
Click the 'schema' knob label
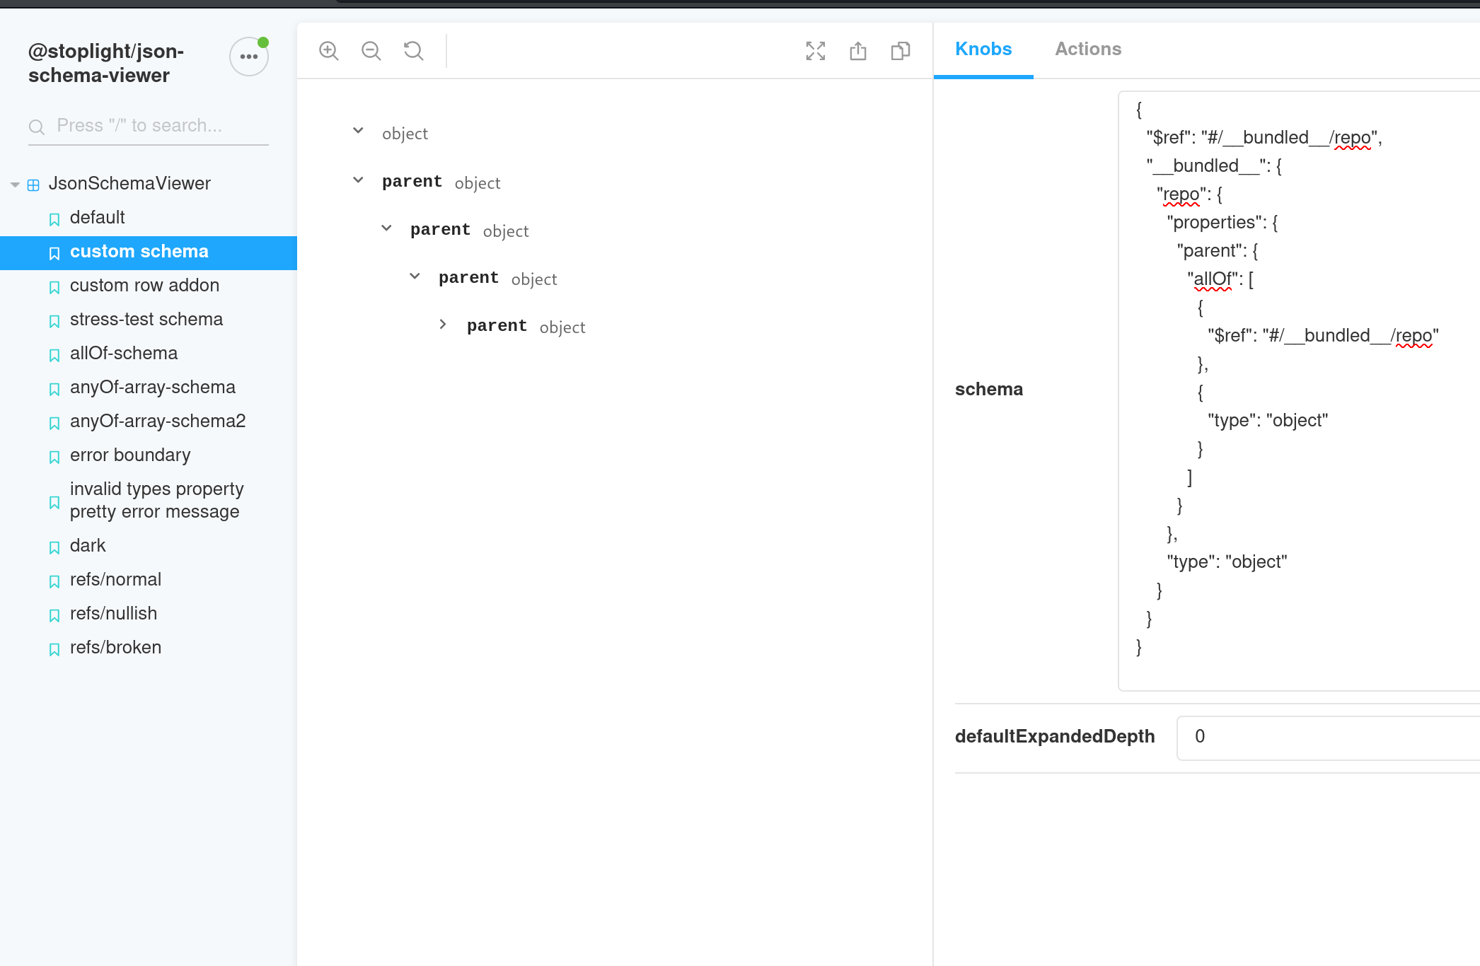(989, 390)
